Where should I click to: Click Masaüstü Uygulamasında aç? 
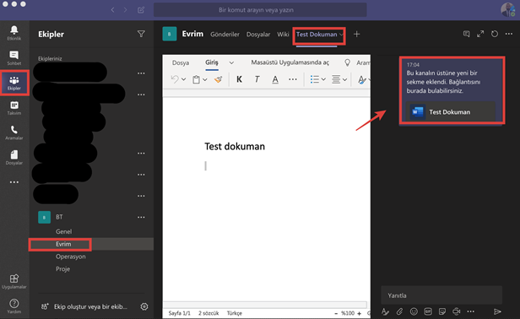point(290,62)
